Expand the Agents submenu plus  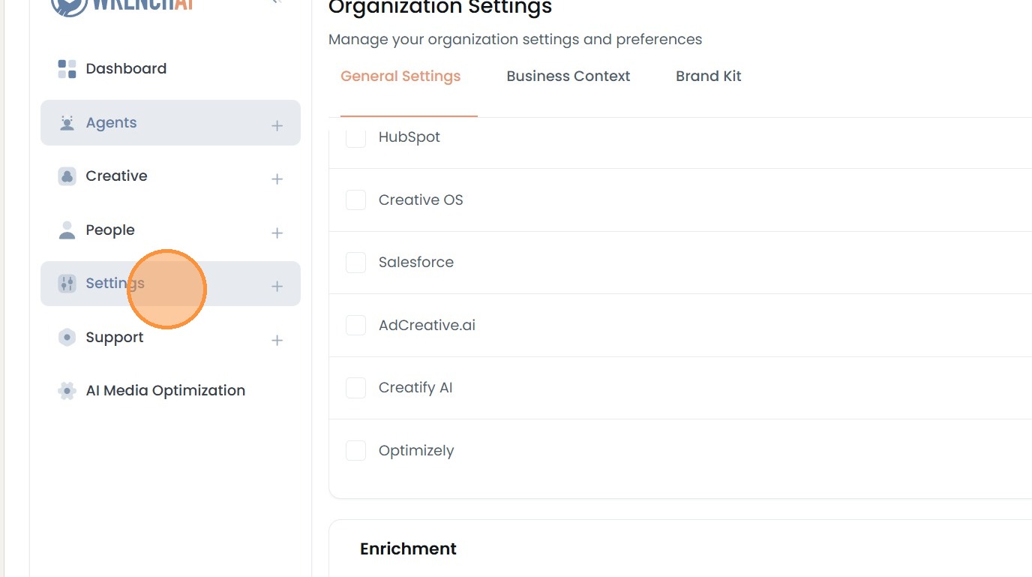pyautogui.click(x=277, y=125)
